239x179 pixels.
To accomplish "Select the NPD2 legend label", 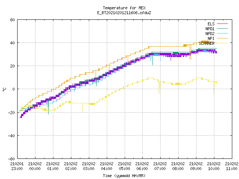I will point(210,34).
